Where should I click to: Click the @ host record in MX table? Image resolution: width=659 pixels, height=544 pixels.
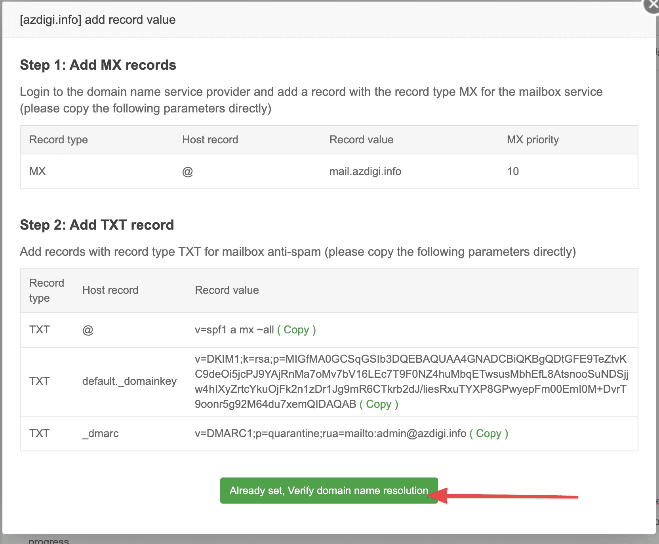pyautogui.click(x=187, y=172)
